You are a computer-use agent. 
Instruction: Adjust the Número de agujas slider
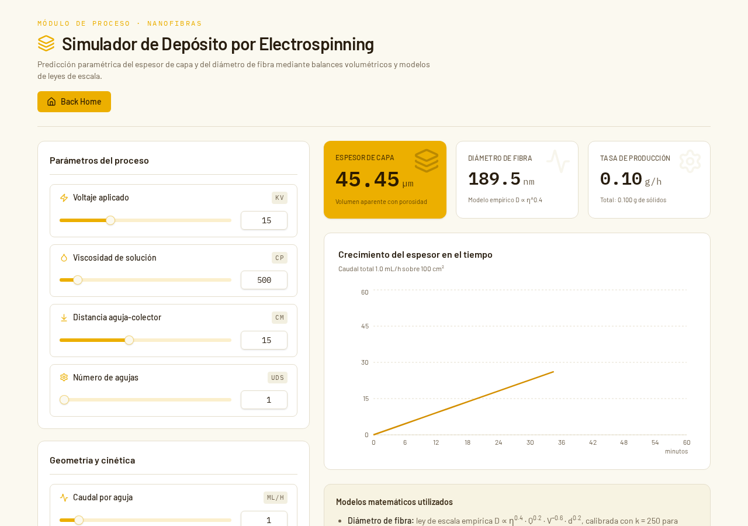point(146,400)
